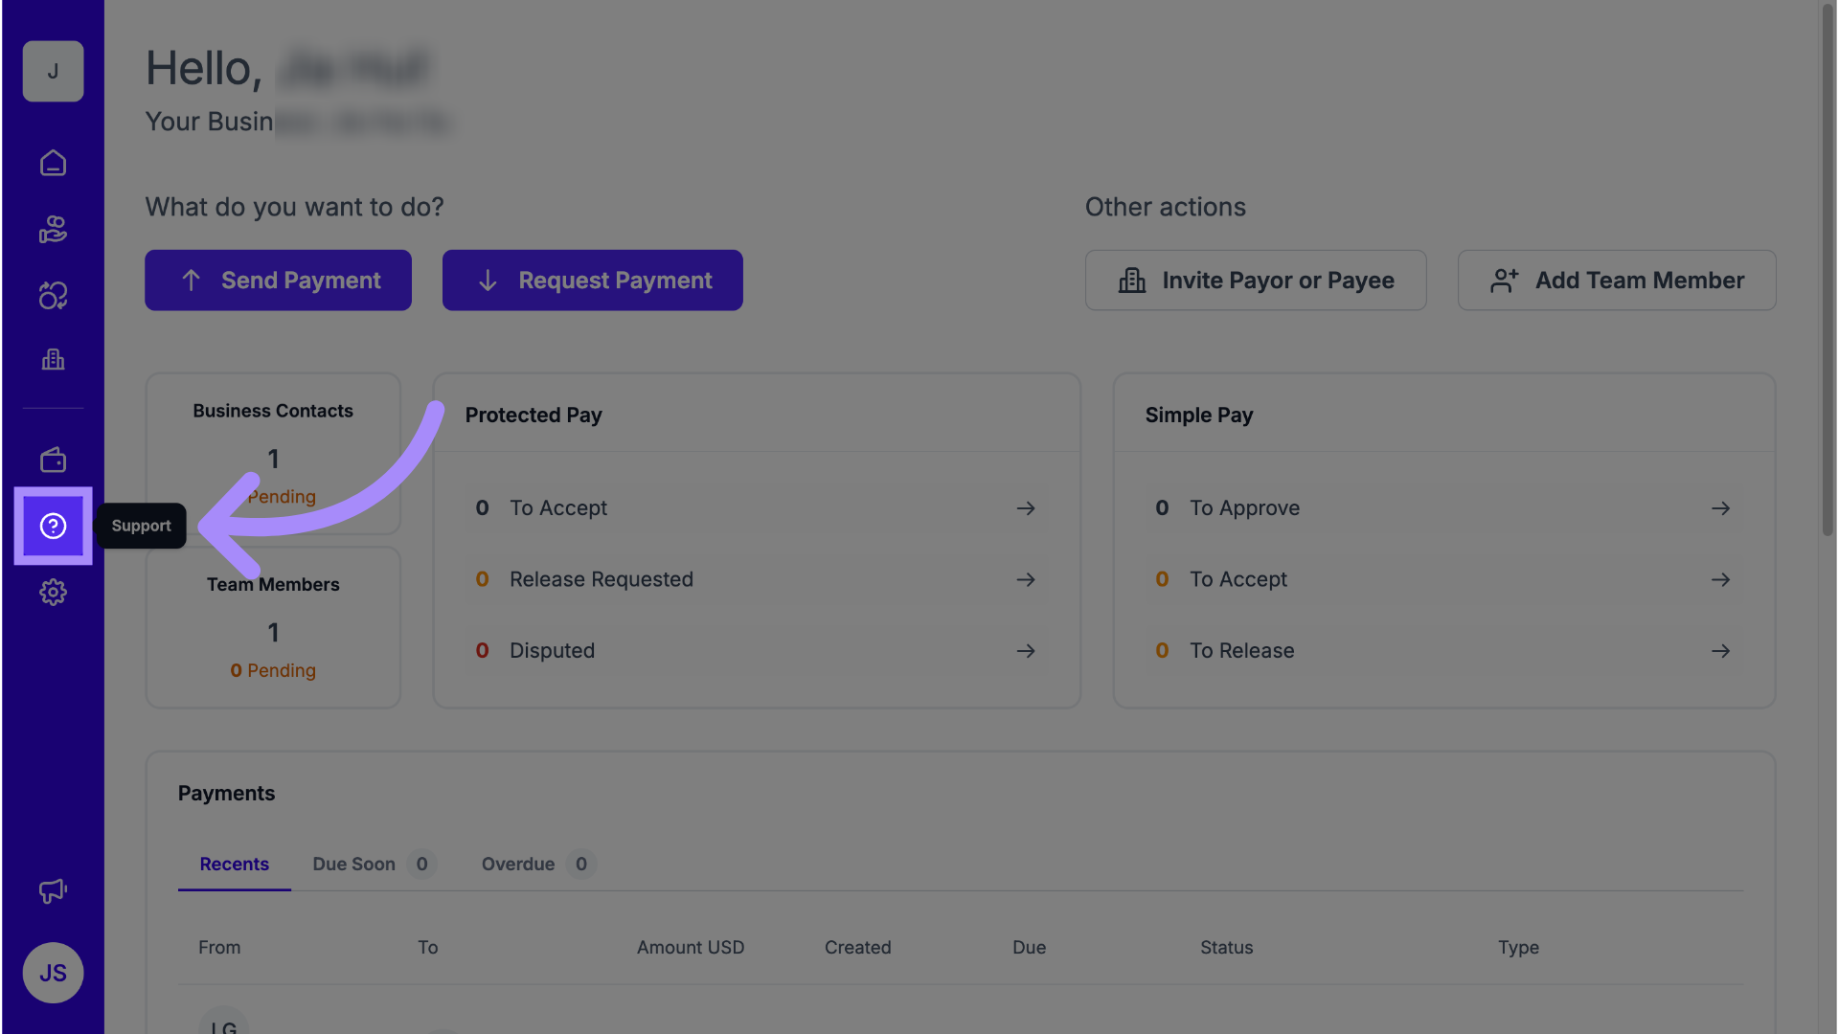Click the JS user avatar
The width and height of the screenshot is (1839, 1034).
click(x=53, y=973)
